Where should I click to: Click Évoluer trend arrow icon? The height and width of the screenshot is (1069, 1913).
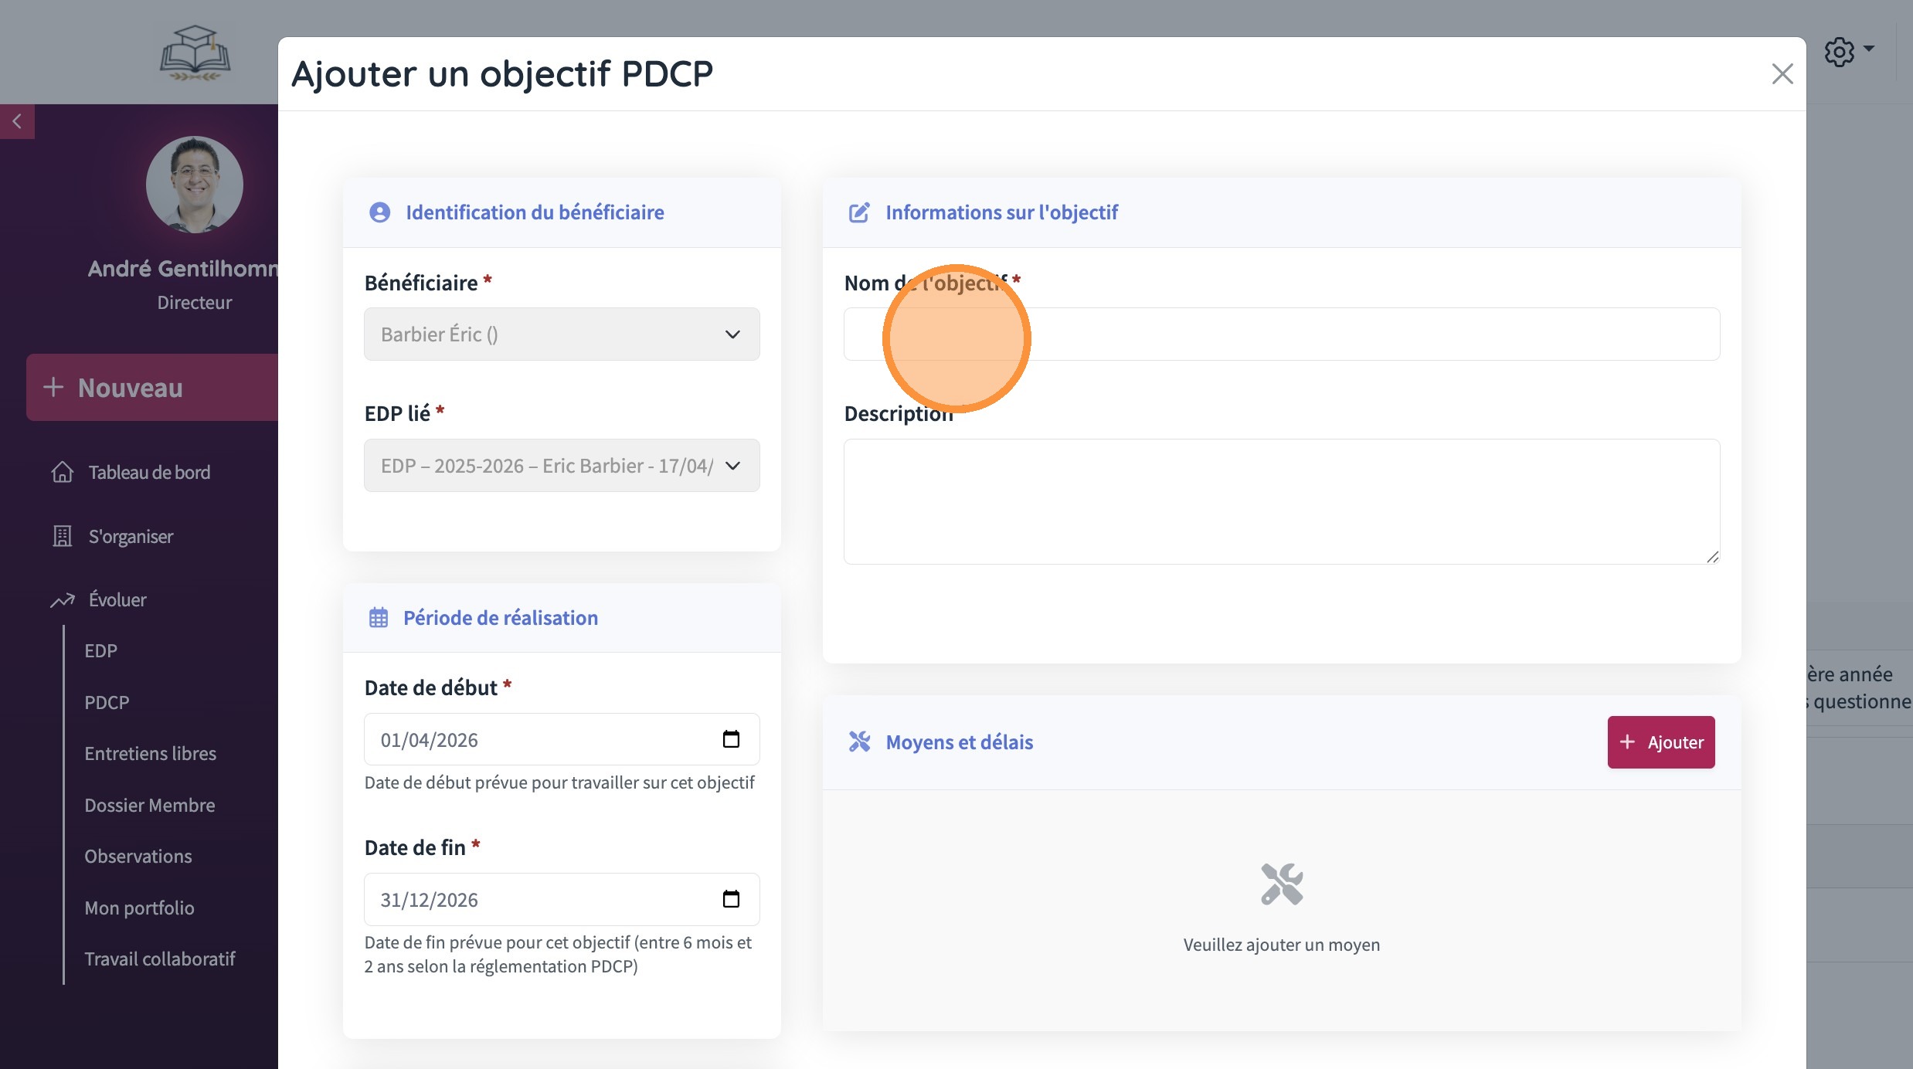point(63,599)
